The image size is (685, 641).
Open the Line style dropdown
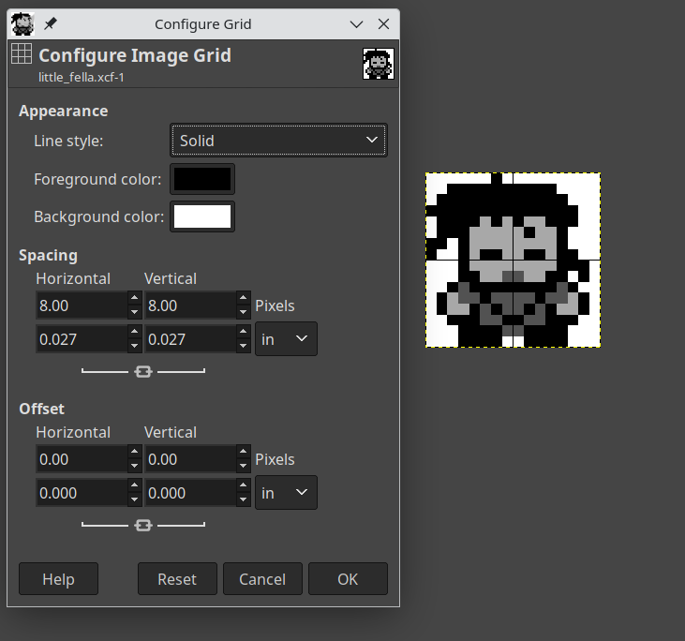click(x=278, y=141)
